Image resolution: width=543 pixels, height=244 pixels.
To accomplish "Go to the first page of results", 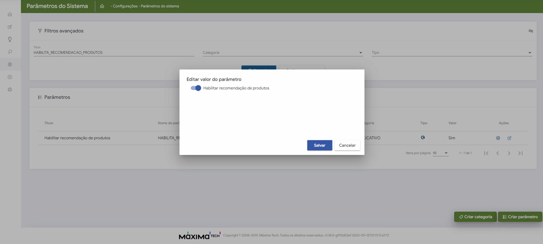I will [x=486, y=153].
